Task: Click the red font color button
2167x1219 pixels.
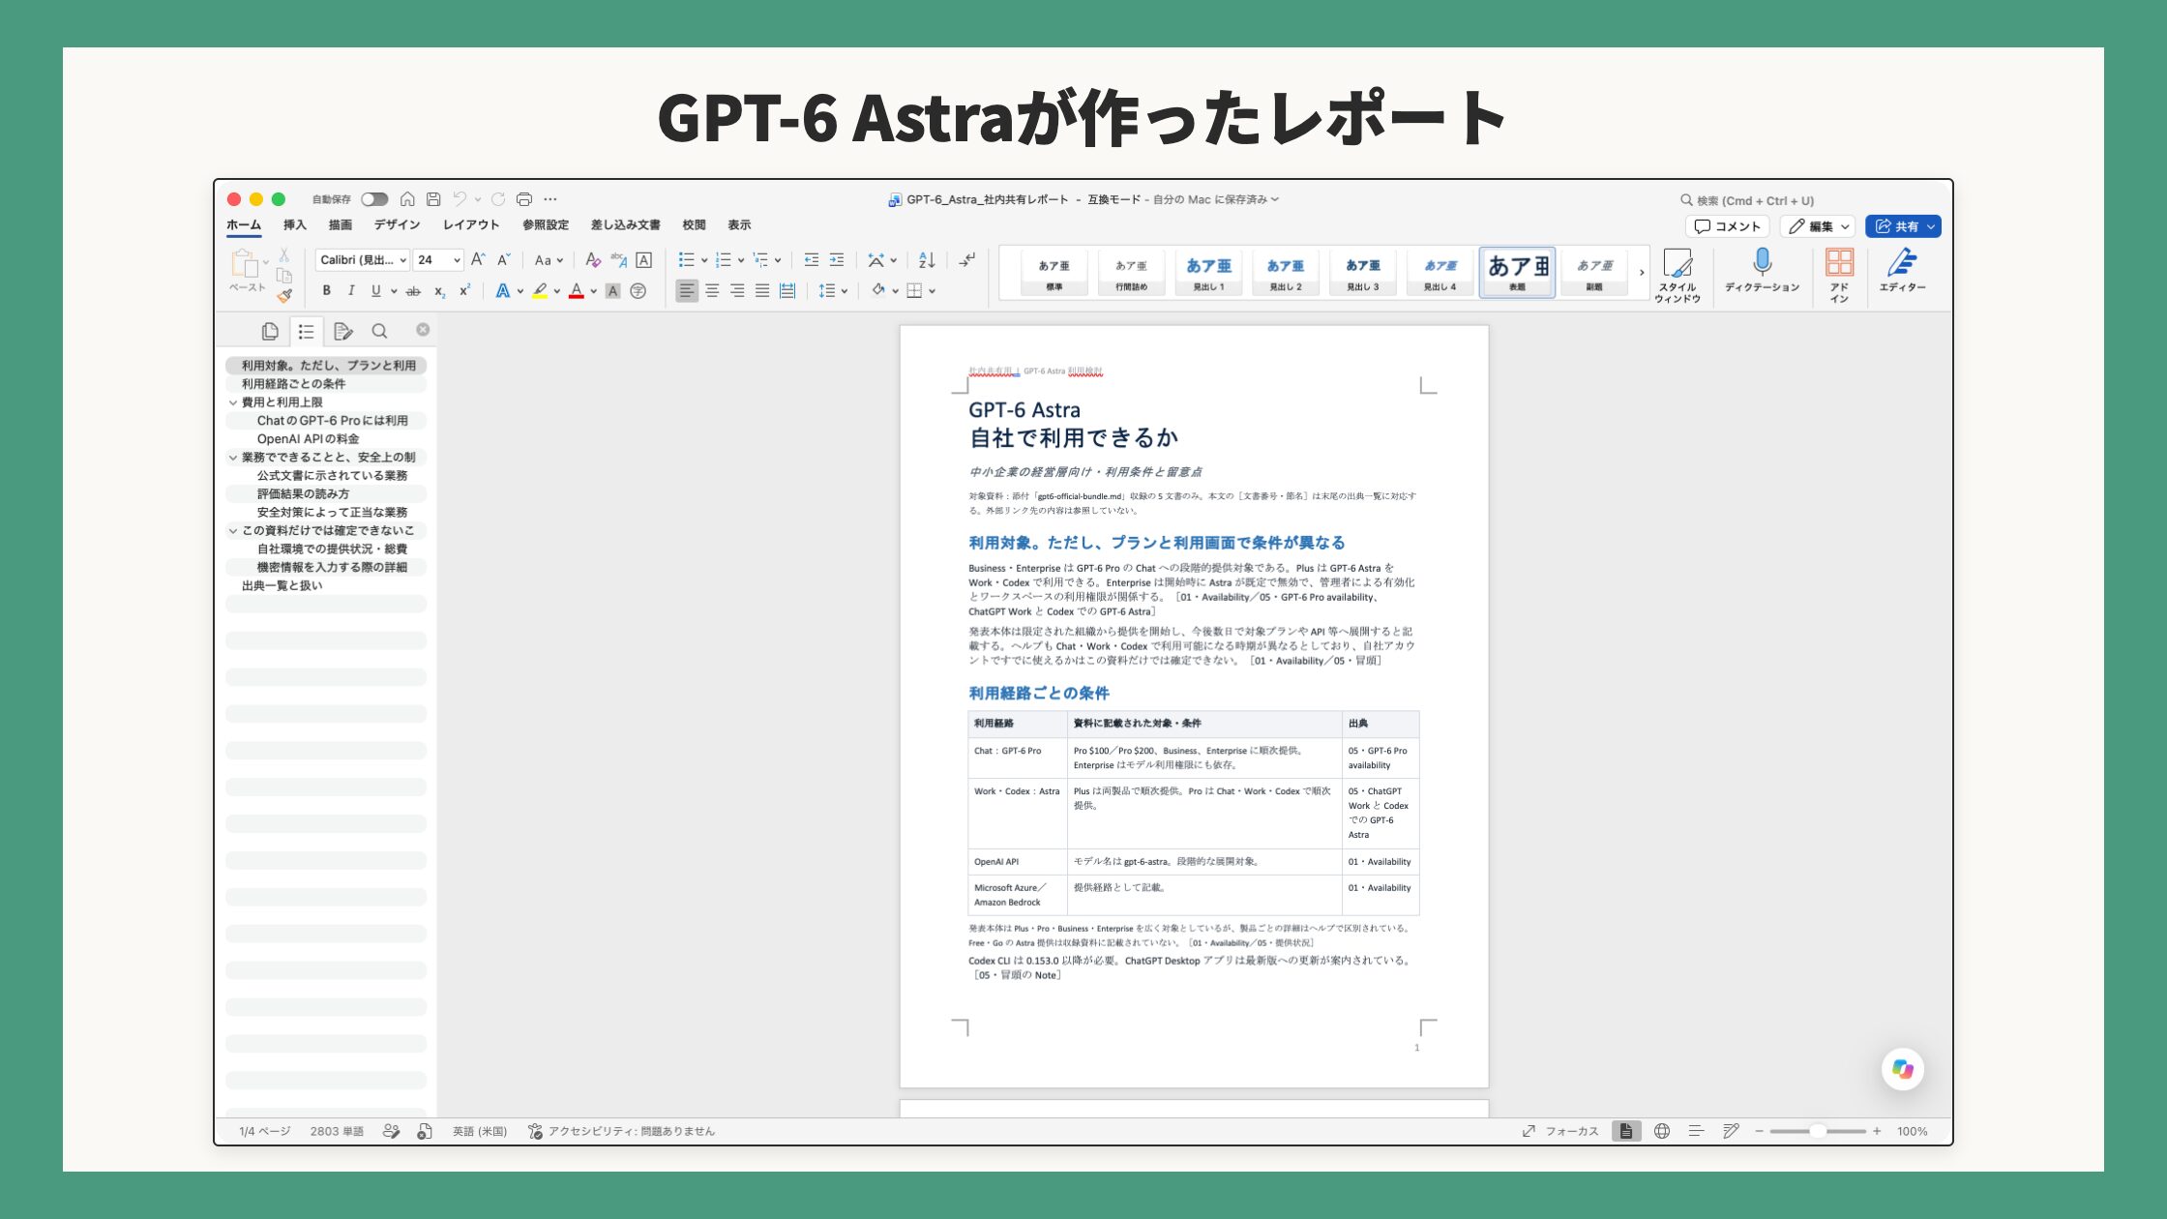Action: 577,290
